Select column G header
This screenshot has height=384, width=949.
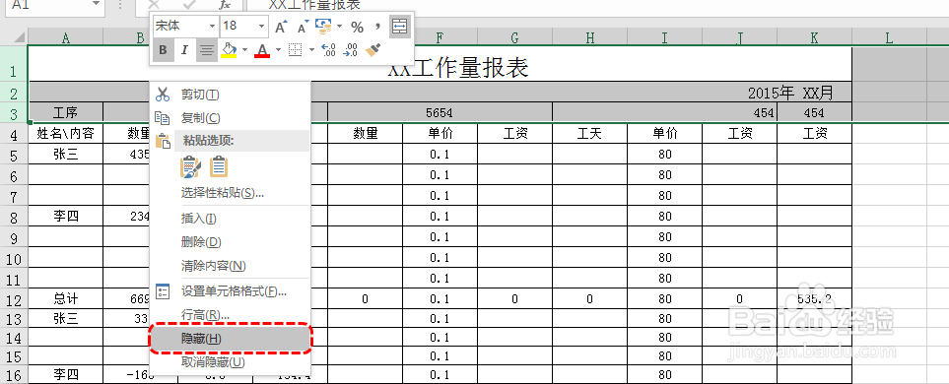click(514, 38)
